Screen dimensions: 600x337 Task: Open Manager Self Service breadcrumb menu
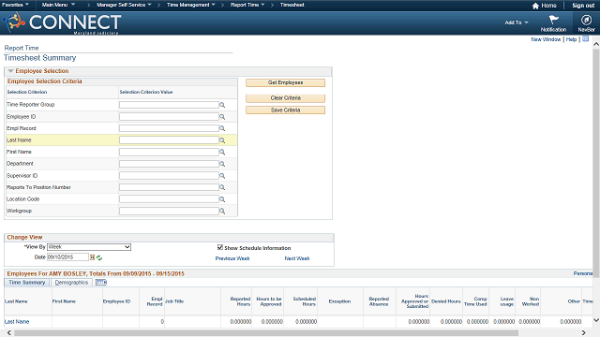124,5
